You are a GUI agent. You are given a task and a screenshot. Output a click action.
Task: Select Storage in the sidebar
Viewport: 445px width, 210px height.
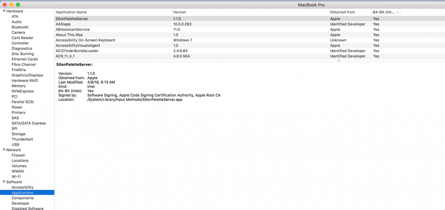click(x=19, y=134)
